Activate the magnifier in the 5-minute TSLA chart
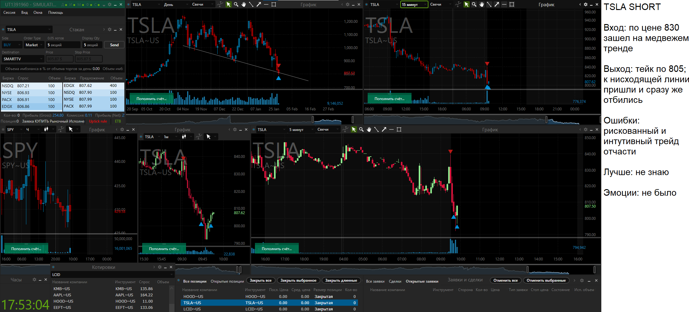 click(x=361, y=129)
